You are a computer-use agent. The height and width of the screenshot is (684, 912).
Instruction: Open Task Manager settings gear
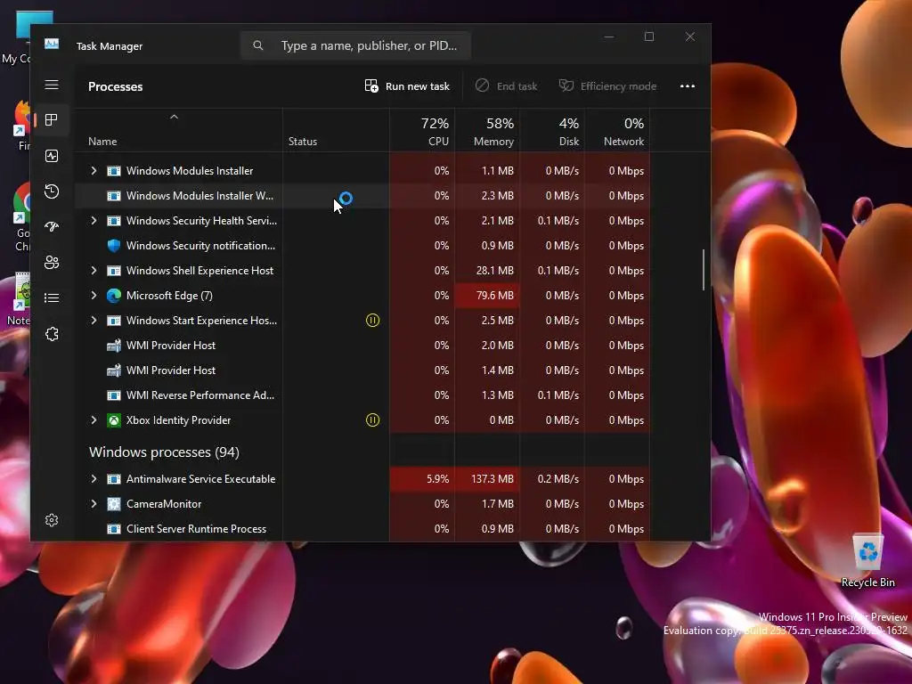[52, 520]
